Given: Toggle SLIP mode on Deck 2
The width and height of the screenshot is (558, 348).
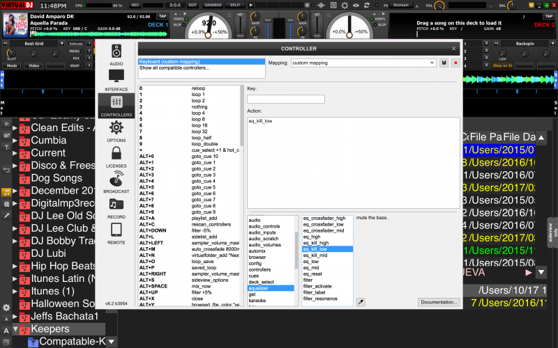Looking at the screenshot, I should [x=379, y=24].
